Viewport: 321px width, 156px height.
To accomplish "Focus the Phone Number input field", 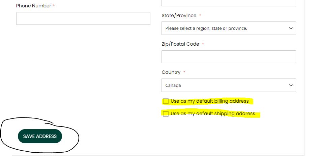I will tap(83, 18).
